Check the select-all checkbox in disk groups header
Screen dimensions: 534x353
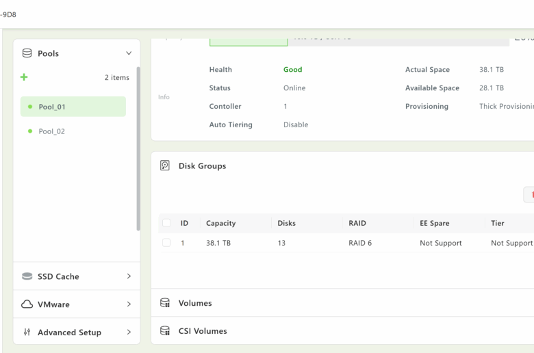point(166,223)
